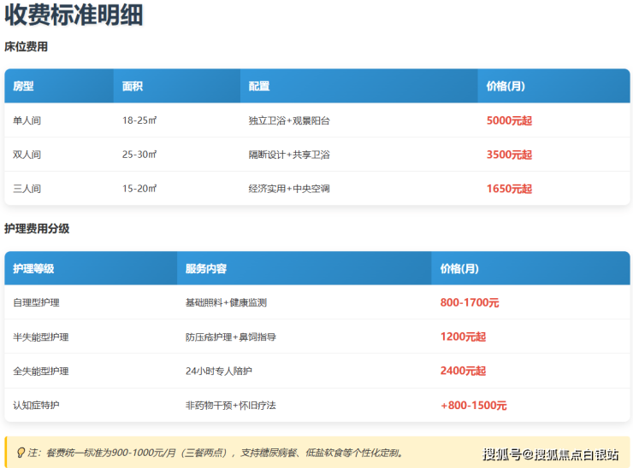Select the 3500元起 price text
633x468 pixels.
pos(509,155)
